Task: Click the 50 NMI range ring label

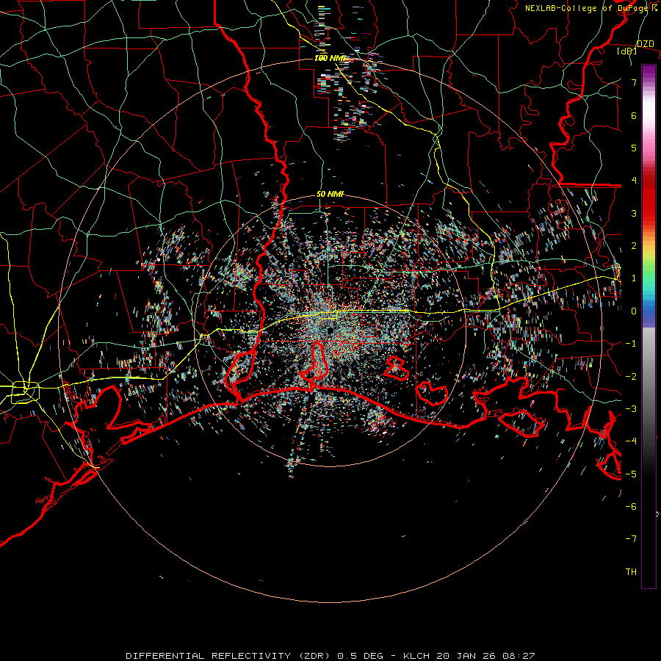Action: (x=330, y=195)
